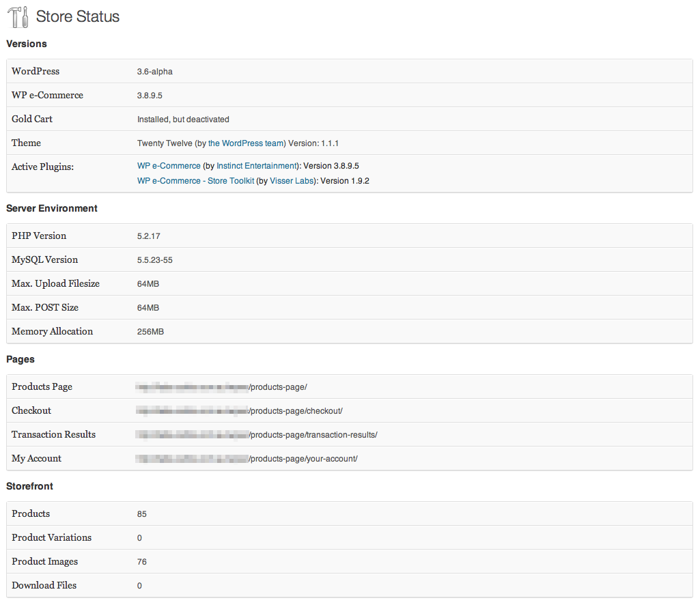Click the 'Version 1.9.2' Store Toolkit text
The height and width of the screenshot is (607, 700).
[345, 181]
